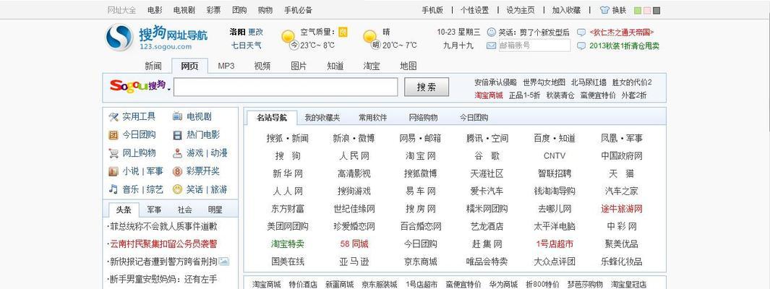Screen dimensions: 770x289
Task: Open the 京东商城 link in site grid
Action: pyautogui.click(x=420, y=262)
